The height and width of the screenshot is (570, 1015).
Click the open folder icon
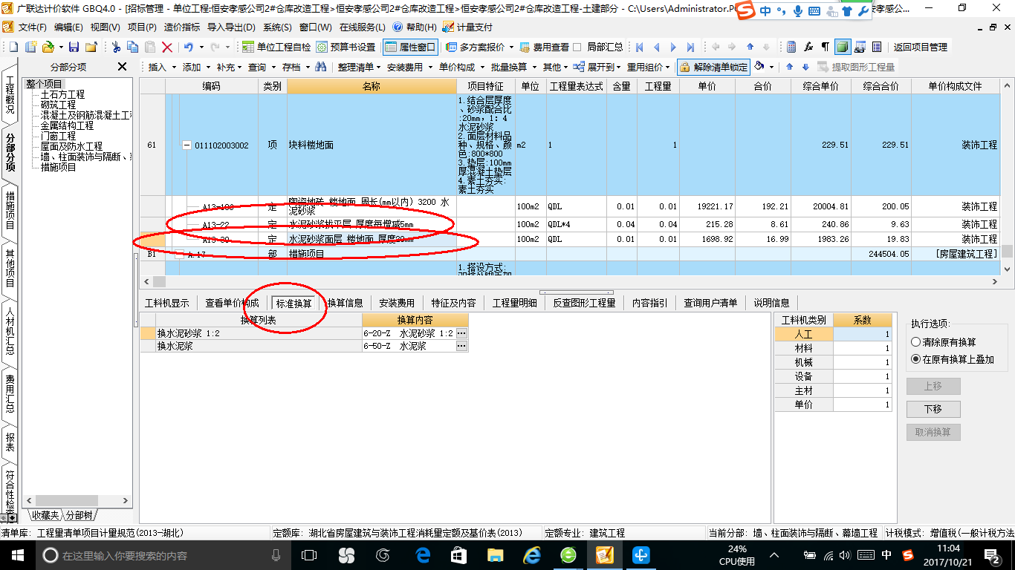pos(48,47)
